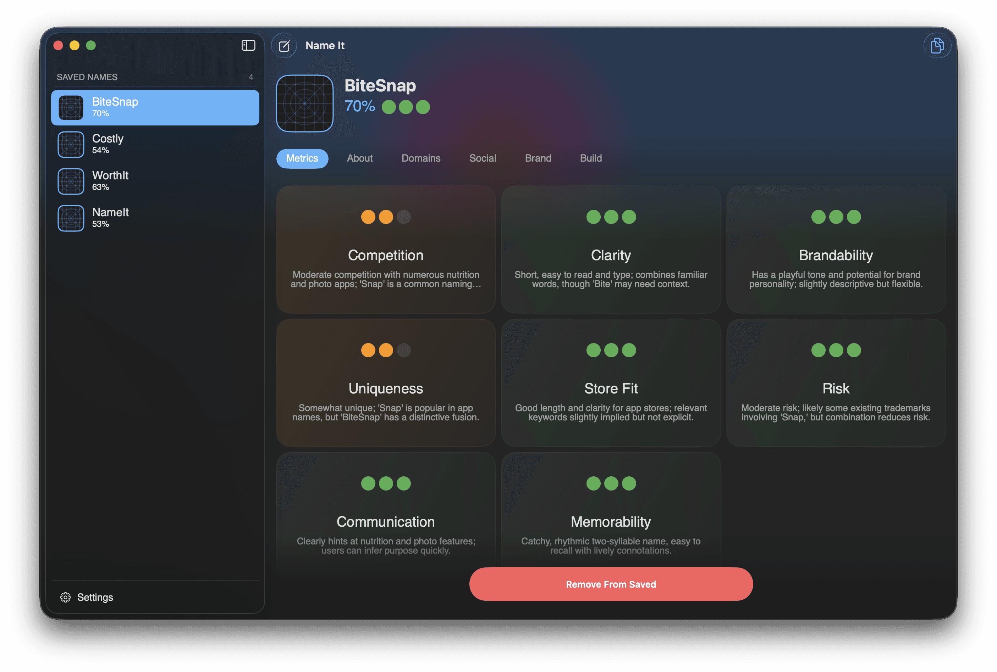
Task: Click the NameIt app icon in sidebar
Action: pos(71,218)
